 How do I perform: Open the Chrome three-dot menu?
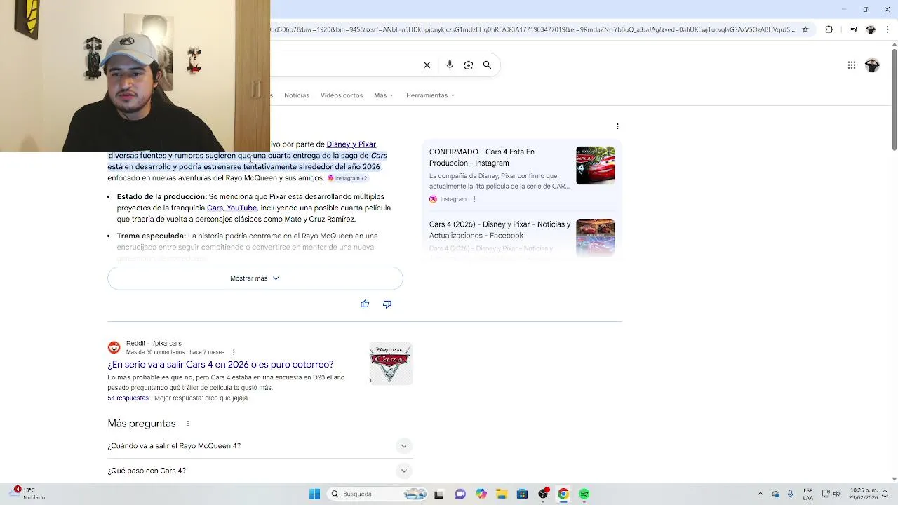click(887, 29)
